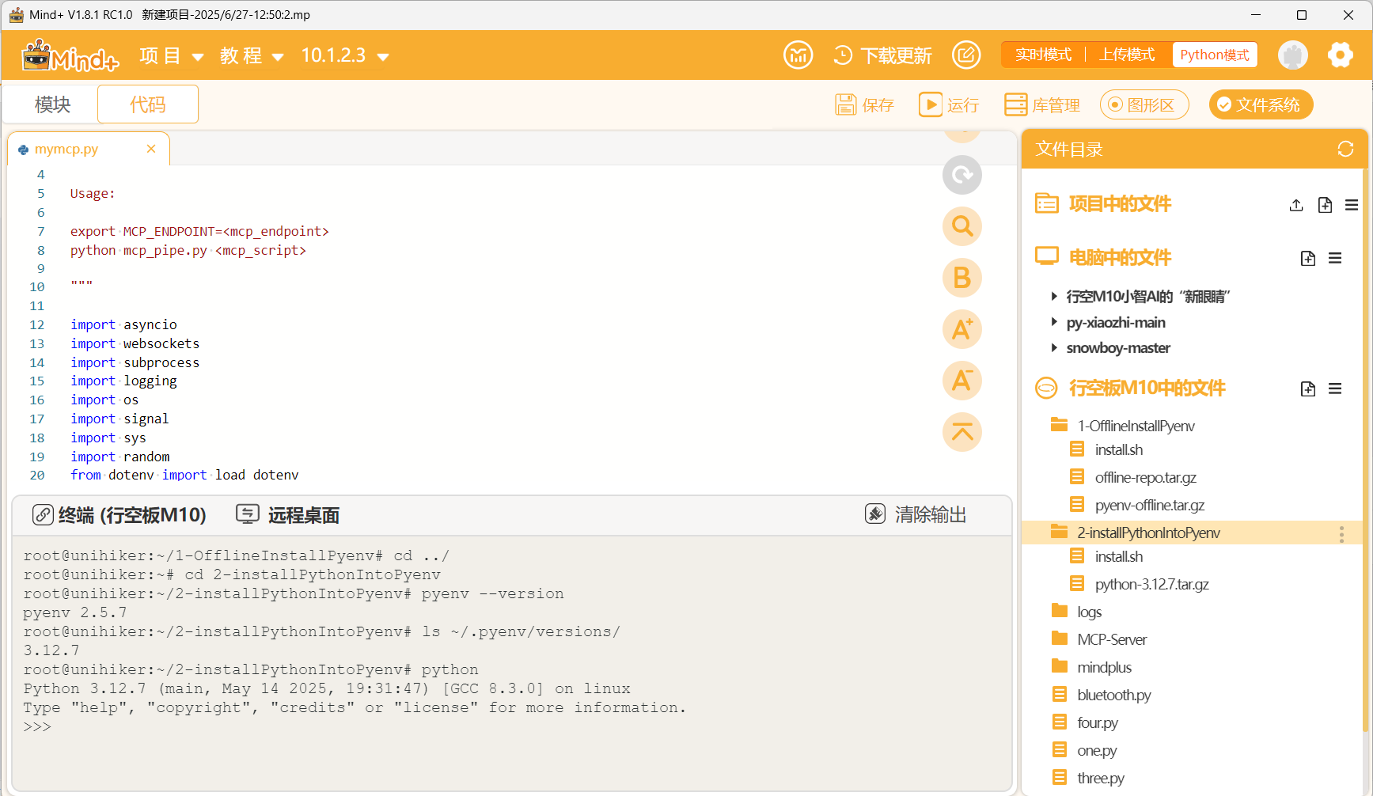The image size is (1373, 796).
Task: Click on code line import asyncio
Action: [123, 324]
